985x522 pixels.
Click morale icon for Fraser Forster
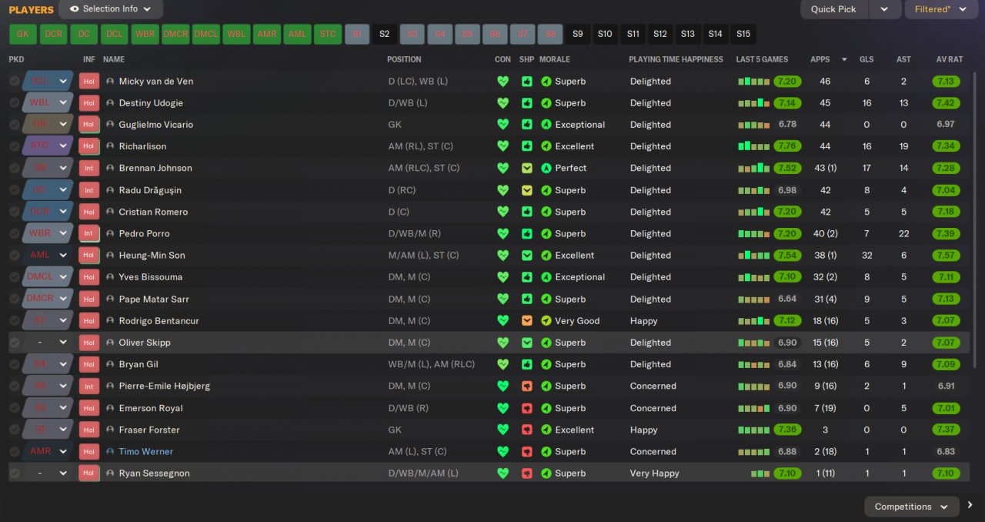pos(546,430)
